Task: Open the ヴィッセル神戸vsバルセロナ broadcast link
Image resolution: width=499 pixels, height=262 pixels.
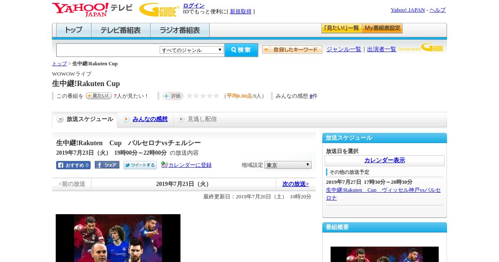Action: point(383,194)
